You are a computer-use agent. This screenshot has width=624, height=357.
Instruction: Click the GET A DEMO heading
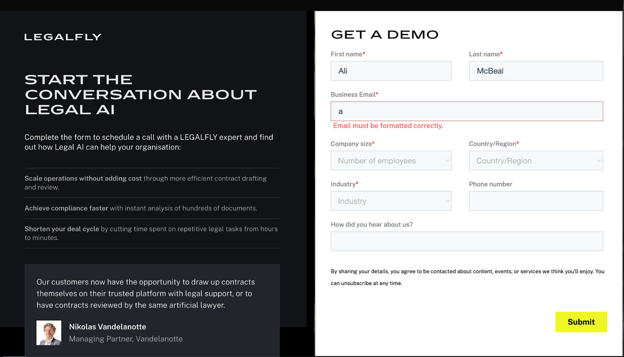385,34
